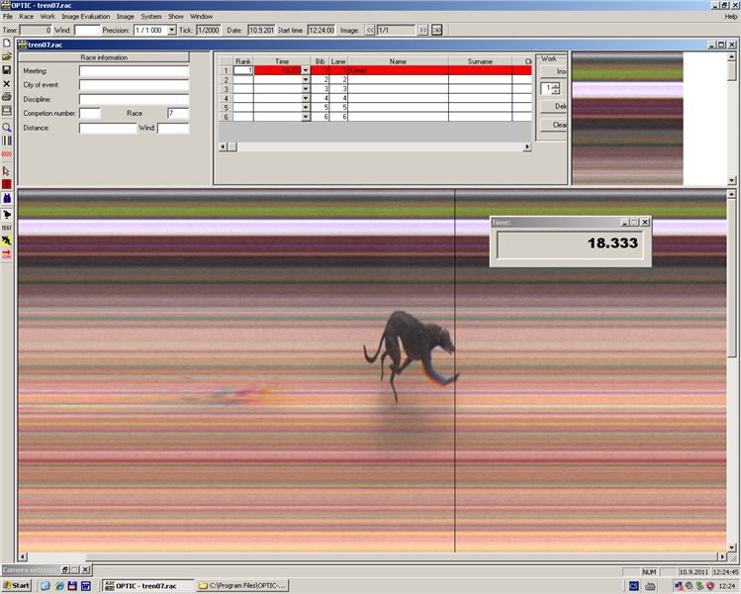Click the Meeting input field
741x594 pixels.
tap(135, 71)
